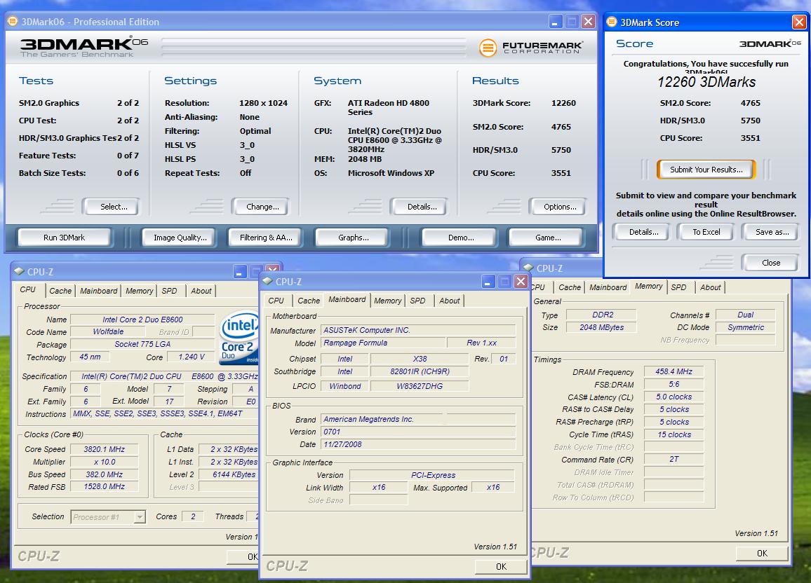Select SPD tab in Mainboard CPU-Z window

[x=417, y=301]
